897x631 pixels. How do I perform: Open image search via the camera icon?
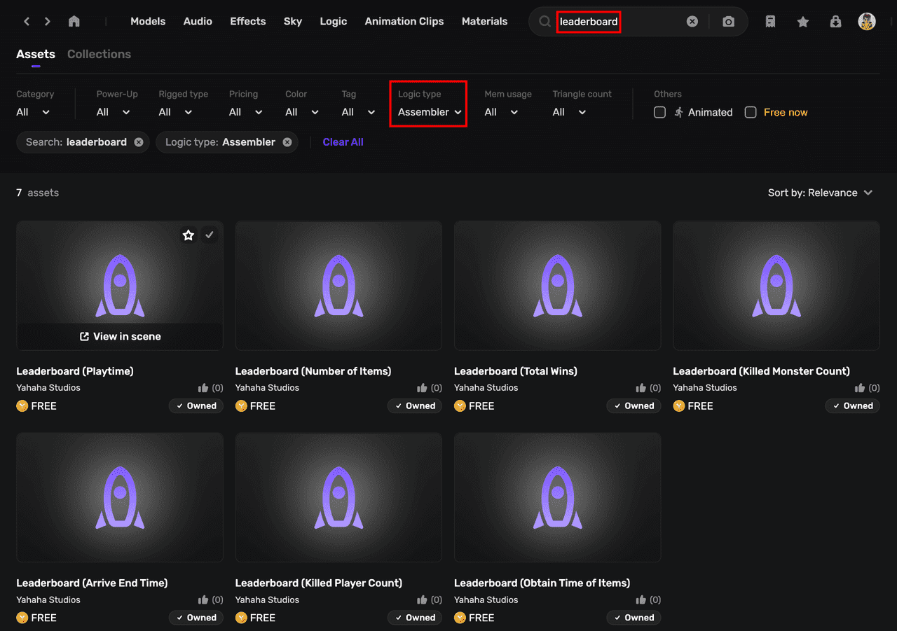pyautogui.click(x=728, y=21)
